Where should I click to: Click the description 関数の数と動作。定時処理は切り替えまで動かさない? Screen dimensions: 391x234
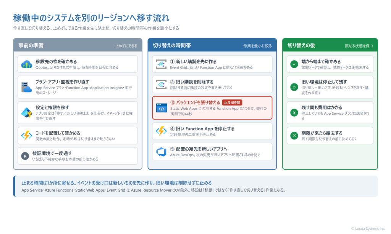pos(75,139)
